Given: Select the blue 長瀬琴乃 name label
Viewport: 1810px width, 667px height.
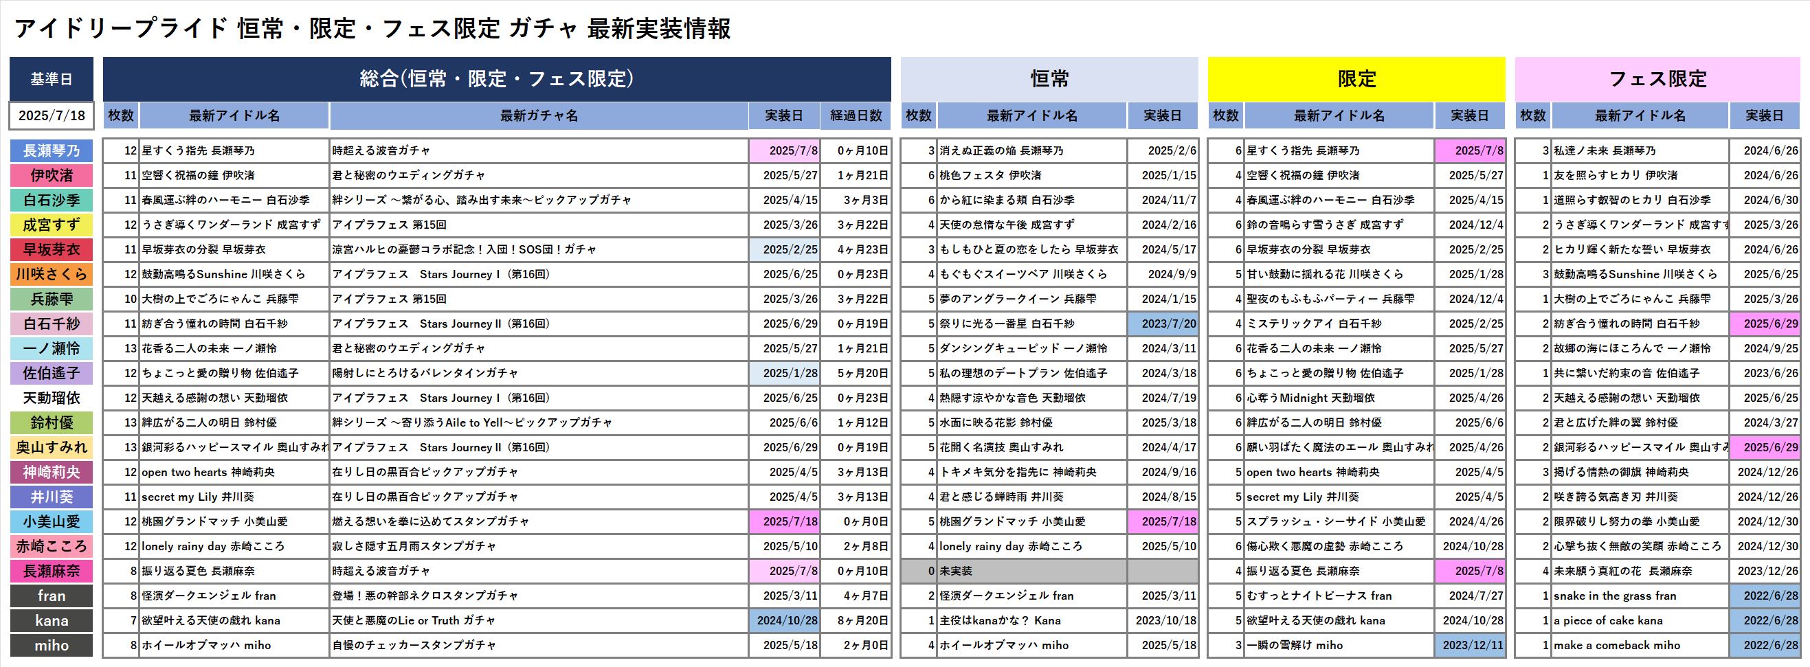Looking at the screenshot, I should click(52, 151).
